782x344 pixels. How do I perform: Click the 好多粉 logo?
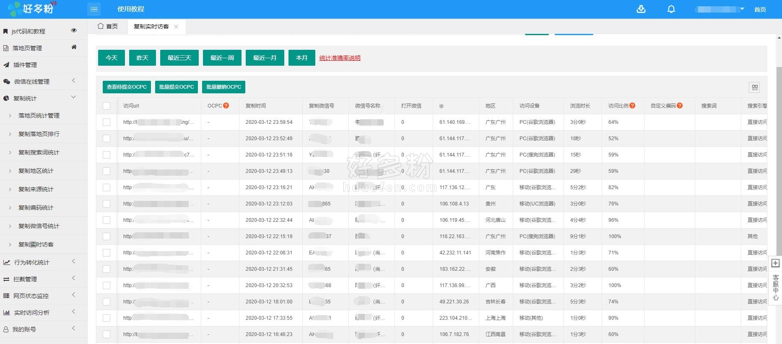(33, 9)
